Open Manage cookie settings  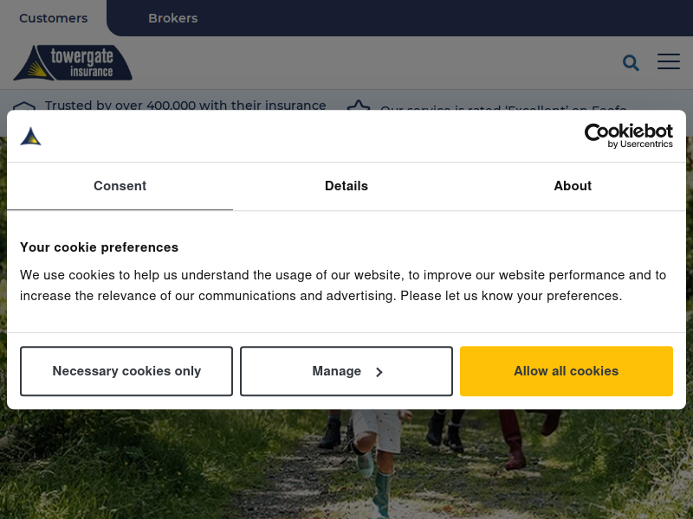[346, 371]
